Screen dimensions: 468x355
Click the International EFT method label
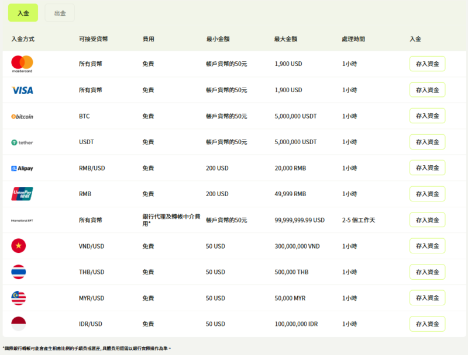click(22, 220)
